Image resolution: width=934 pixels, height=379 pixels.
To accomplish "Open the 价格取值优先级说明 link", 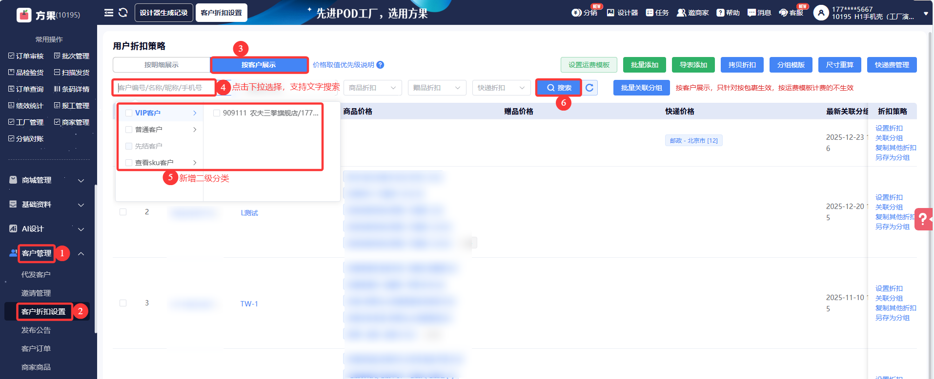I will click(x=344, y=65).
